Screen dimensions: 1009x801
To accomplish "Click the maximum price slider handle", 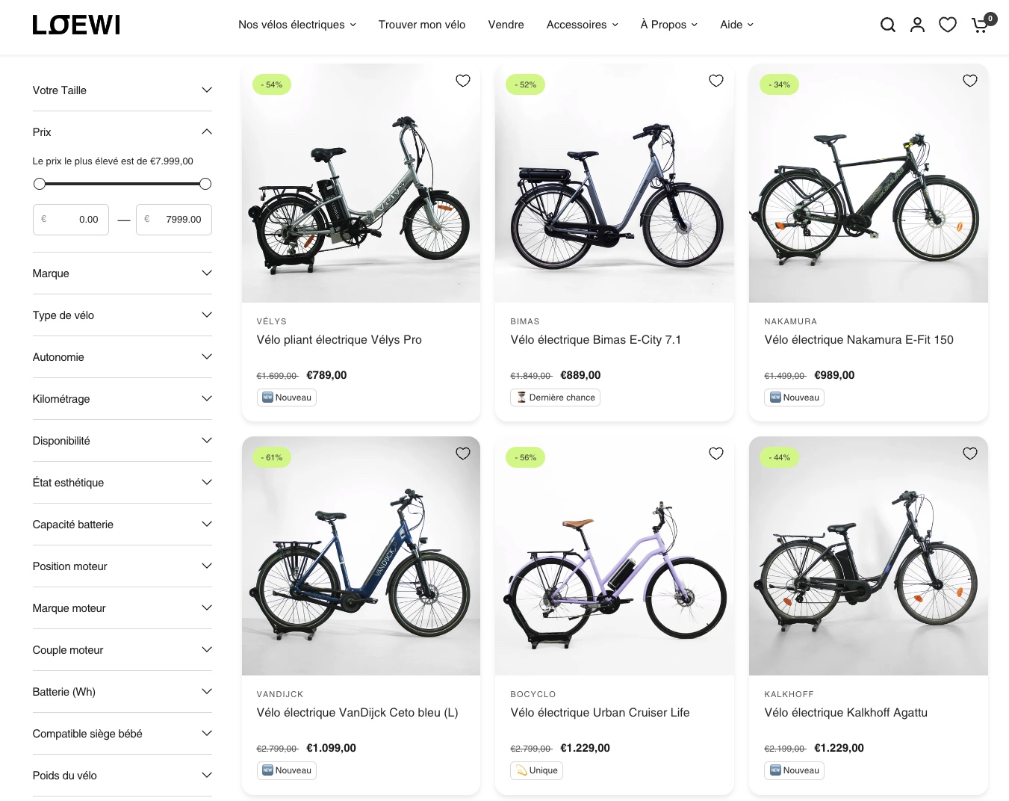I will pyautogui.click(x=205, y=184).
